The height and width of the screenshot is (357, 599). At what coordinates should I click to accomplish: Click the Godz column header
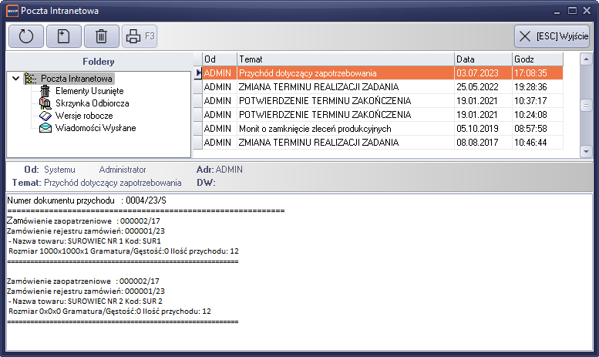[x=537, y=59]
